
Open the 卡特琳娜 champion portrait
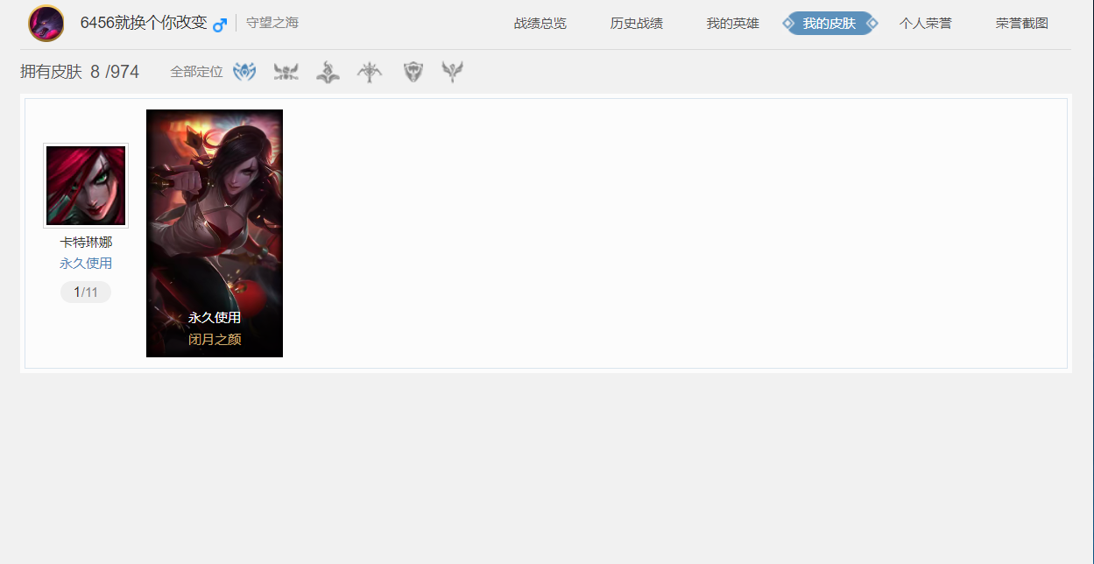(86, 186)
